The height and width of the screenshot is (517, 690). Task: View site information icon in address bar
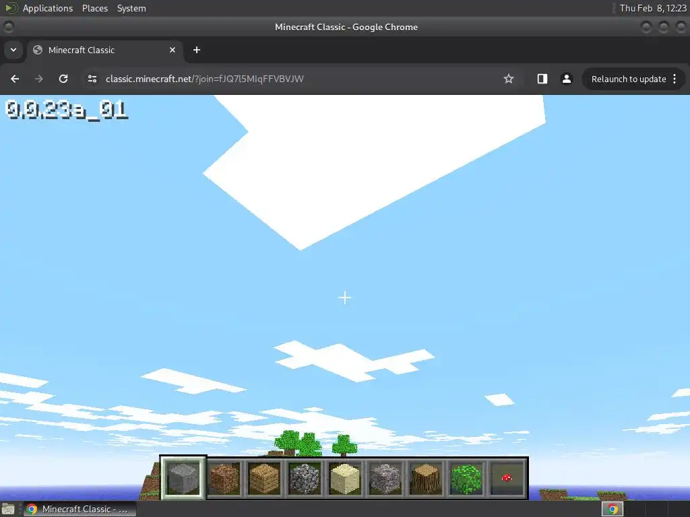click(x=92, y=79)
